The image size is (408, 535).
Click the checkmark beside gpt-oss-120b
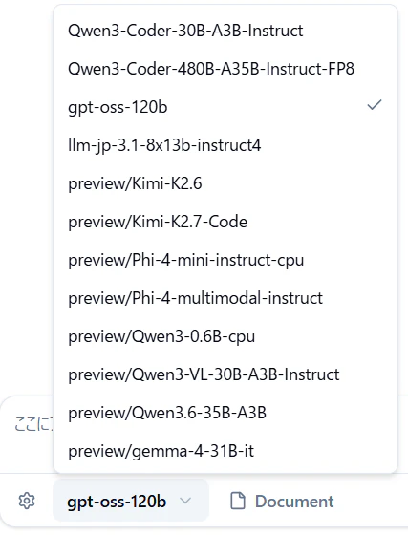[x=375, y=105]
